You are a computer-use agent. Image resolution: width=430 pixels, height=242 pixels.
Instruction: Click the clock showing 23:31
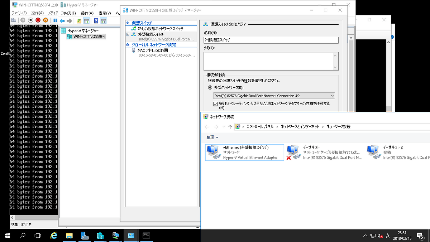[402, 232]
